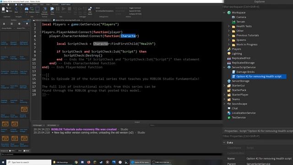Click the Pause test button
The image size is (293, 165).
pos(58,9)
